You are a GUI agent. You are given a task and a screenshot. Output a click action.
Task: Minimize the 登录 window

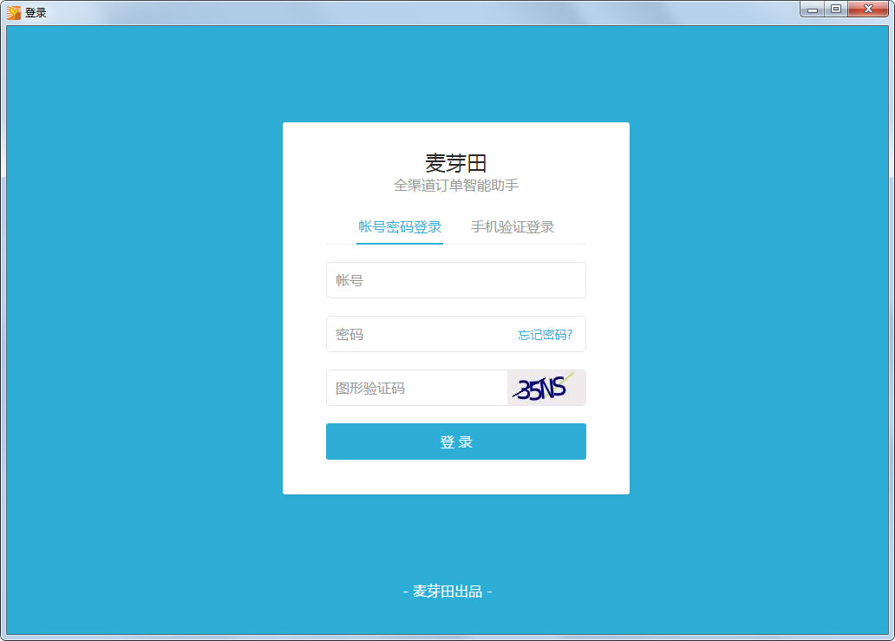point(813,10)
